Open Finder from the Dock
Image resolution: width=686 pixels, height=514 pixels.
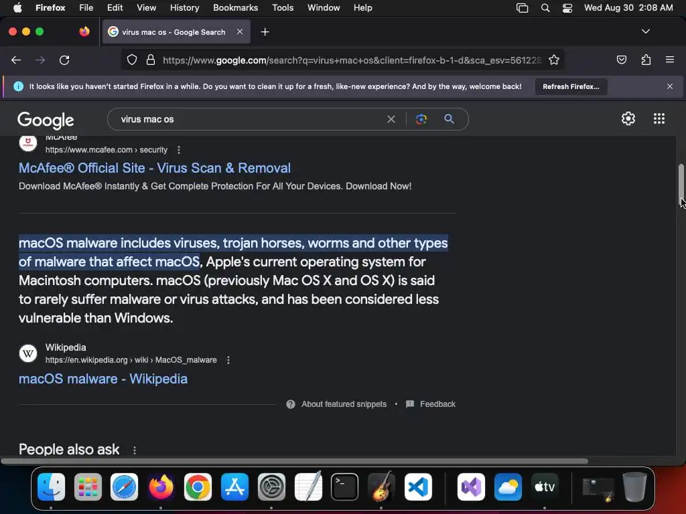coord(51,487)
